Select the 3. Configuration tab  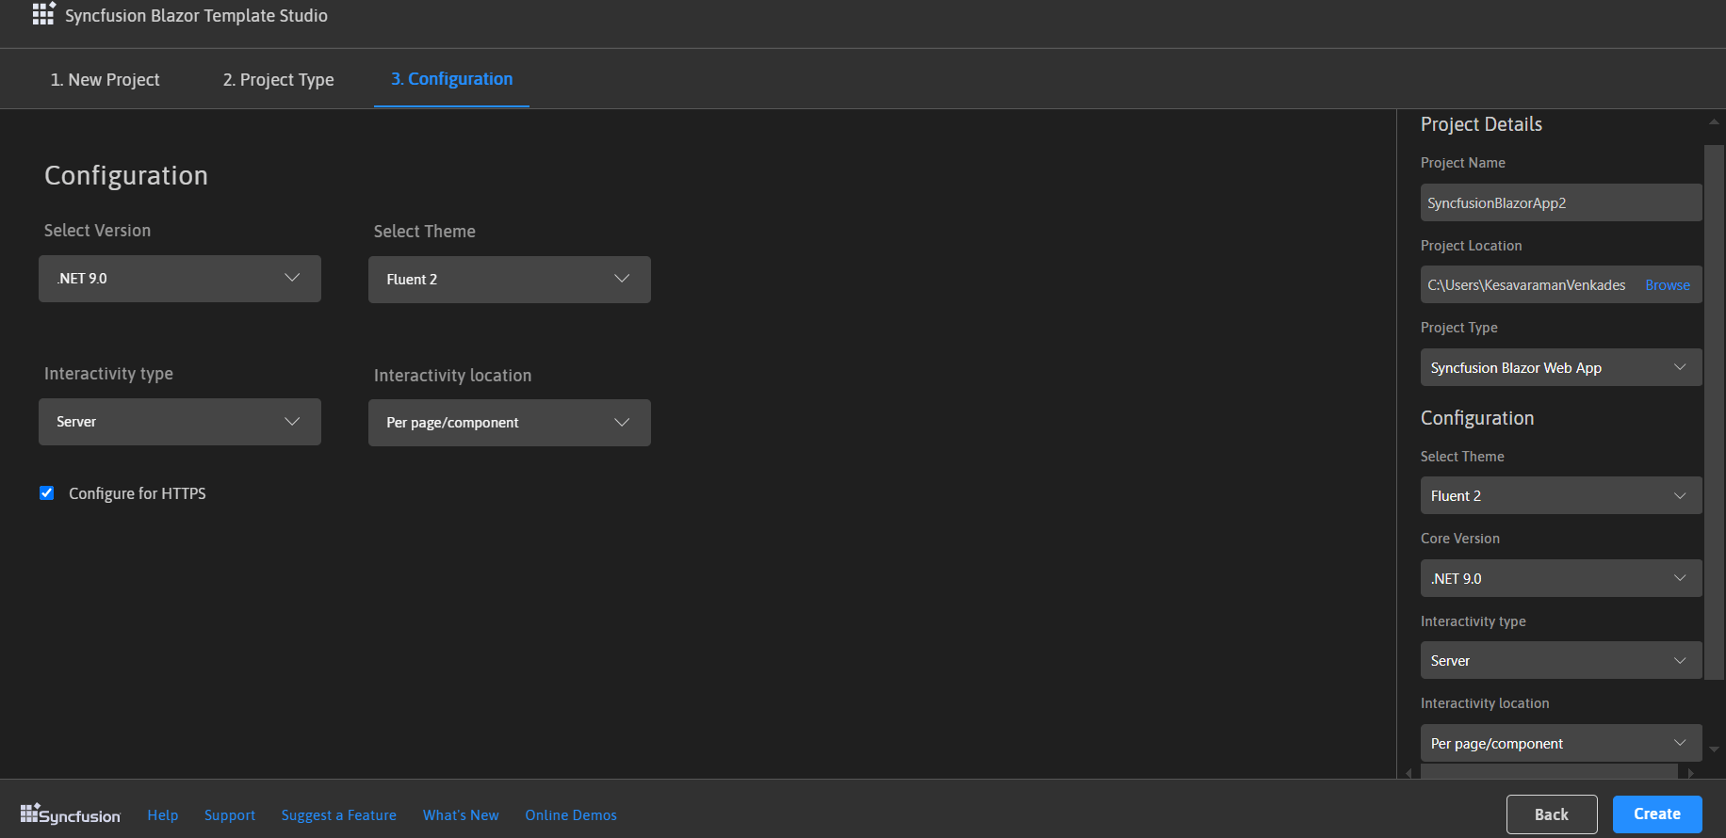point(451,79)
